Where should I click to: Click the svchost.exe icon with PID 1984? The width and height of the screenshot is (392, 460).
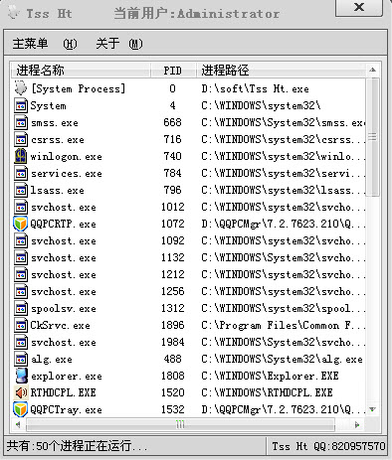coord(21,342)
